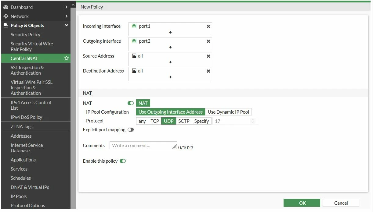Viewport: 373px width, 212px height.
Task: Add another Incoming Interface entry
Action: point(170,32)
